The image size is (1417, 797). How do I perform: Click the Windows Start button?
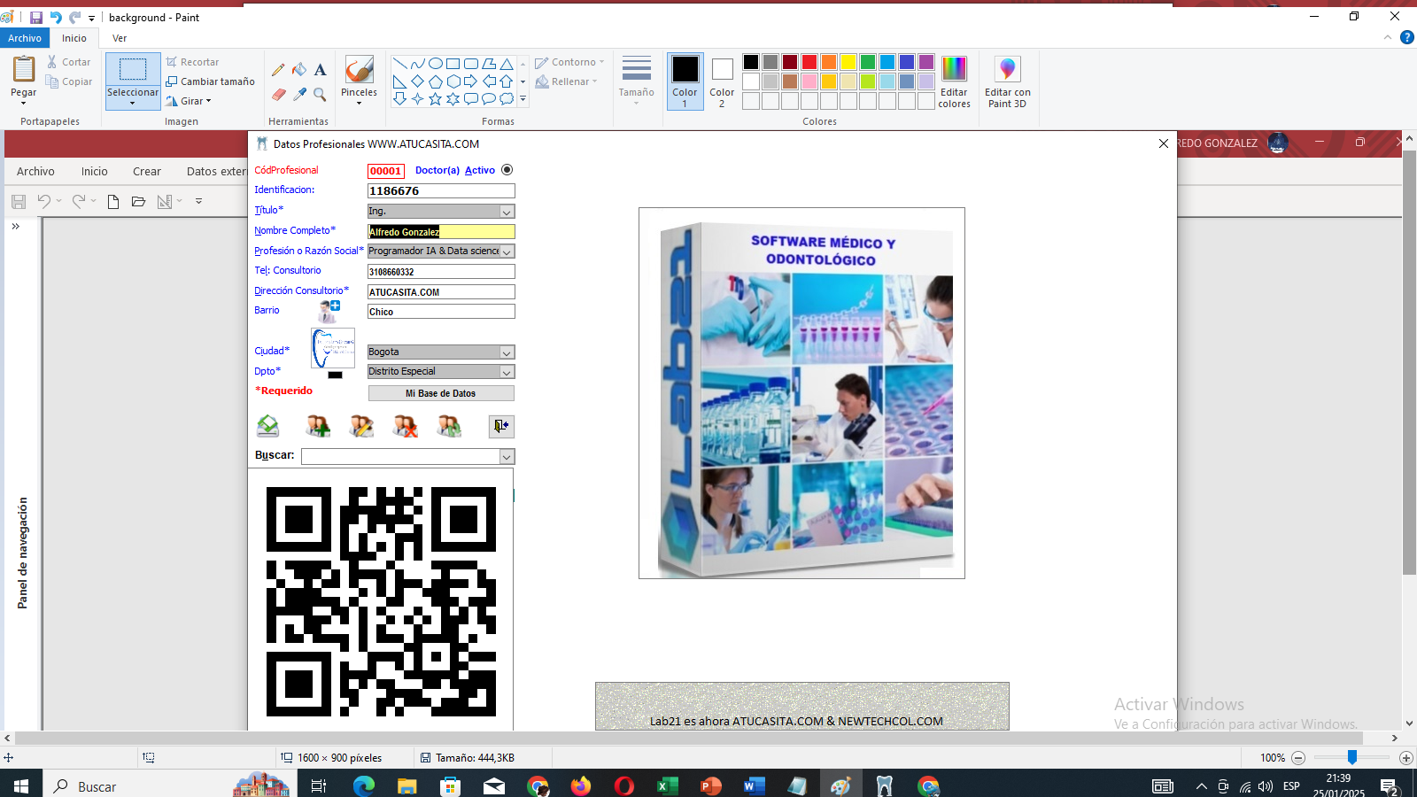[x=21, y=785]
